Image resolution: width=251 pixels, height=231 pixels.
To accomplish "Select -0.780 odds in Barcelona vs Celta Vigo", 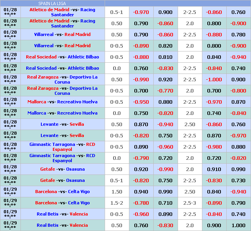I will tap(141, 203).
